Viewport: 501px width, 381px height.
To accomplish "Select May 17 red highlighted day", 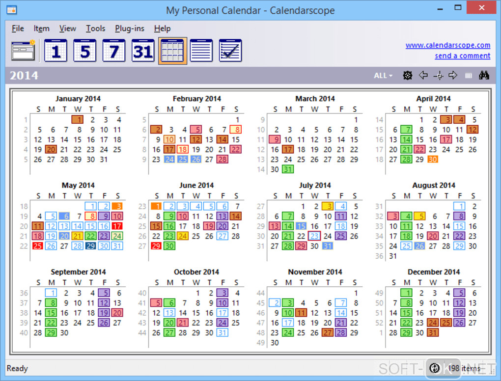I will click(x=117, y=226).
